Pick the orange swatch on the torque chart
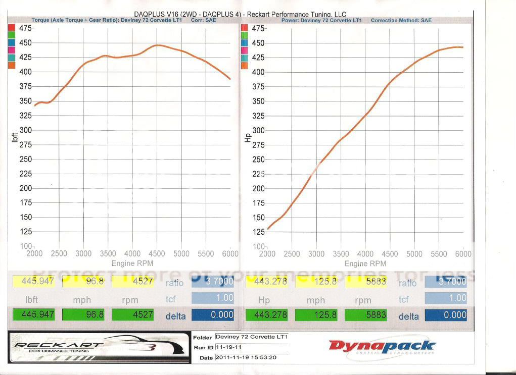 [12, 65]
